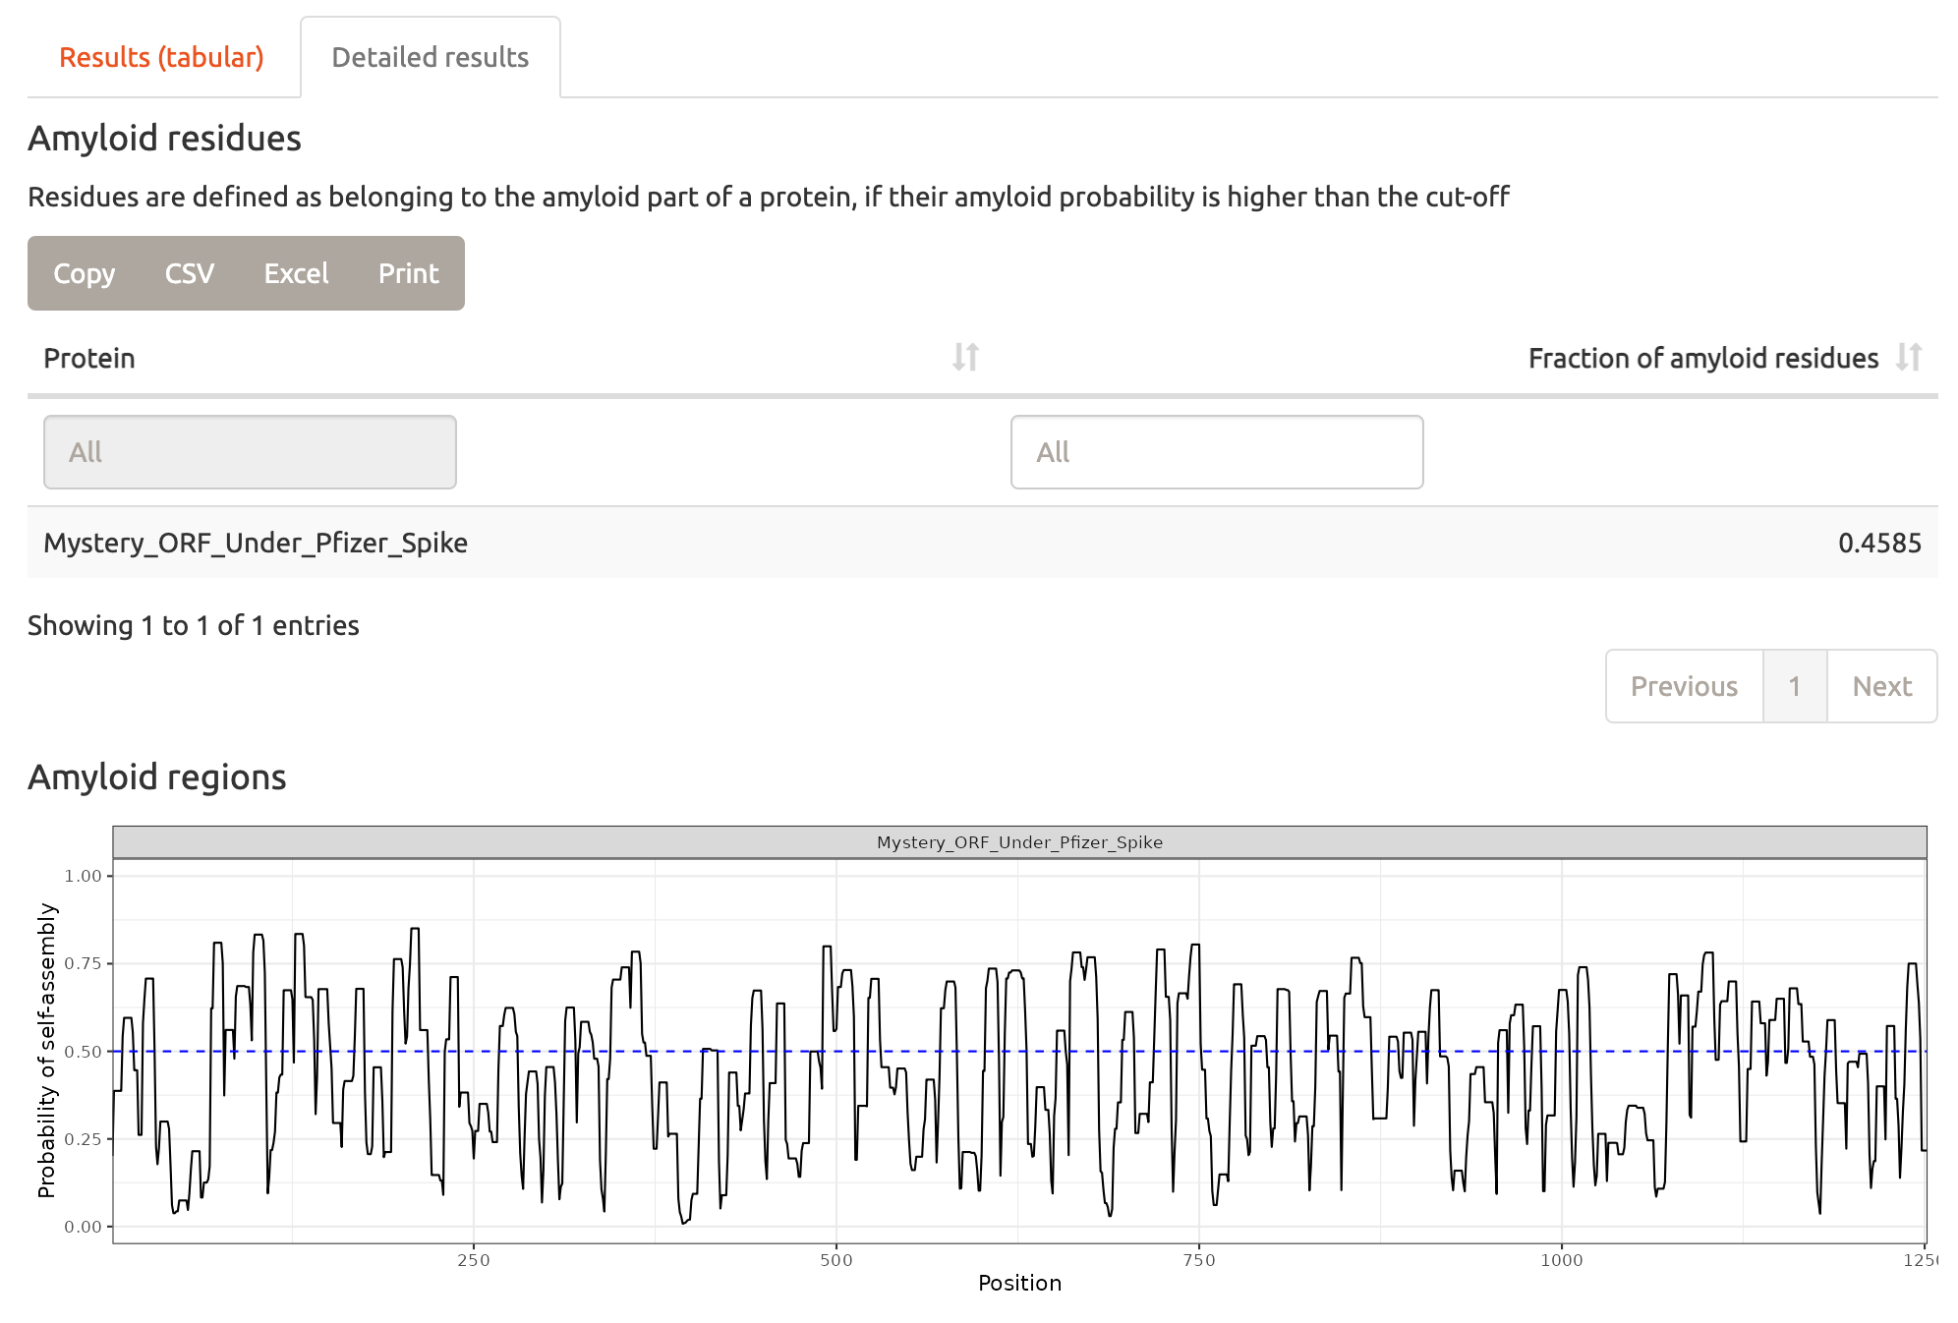Click the Protein column header
1958x1323 pixels.
[x=89, y=358]
